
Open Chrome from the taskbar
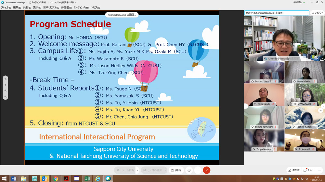(56, 178)
